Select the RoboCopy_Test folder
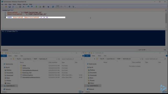The height and width of the screenshot is (94, 168). [27, 73]
